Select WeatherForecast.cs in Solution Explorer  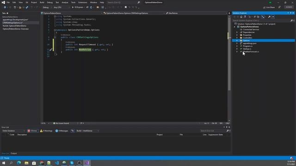(251, 52)
